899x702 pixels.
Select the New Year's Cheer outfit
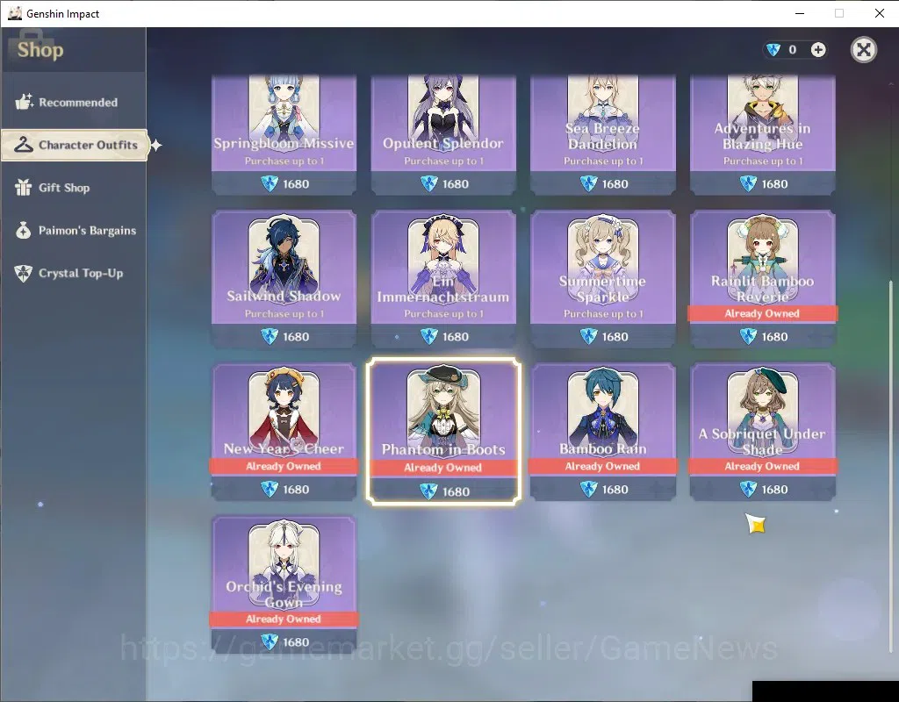(x=284, y=432)
